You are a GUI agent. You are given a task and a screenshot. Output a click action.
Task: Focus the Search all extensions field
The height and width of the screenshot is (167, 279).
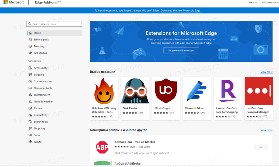pyautogui.click(x=54, y=24)
